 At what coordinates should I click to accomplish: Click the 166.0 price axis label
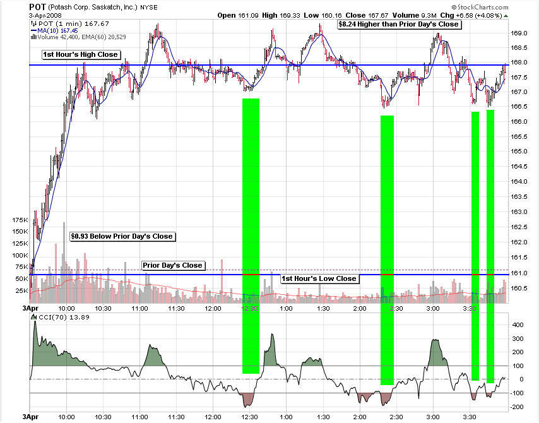tap(519, 121)
